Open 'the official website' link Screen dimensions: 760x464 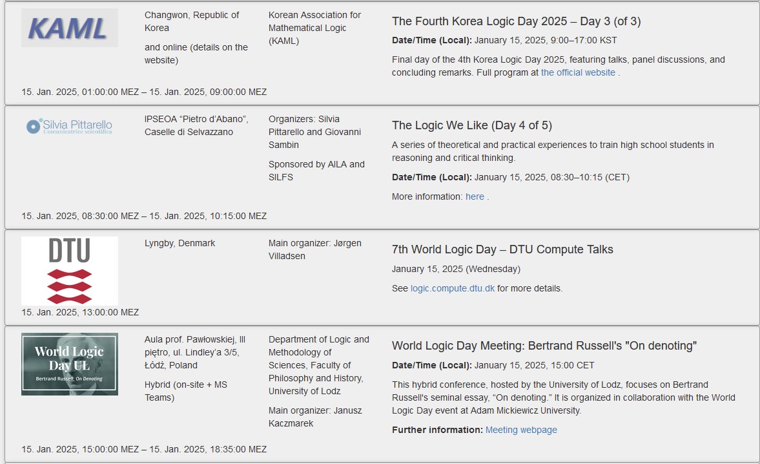point(578,72)
